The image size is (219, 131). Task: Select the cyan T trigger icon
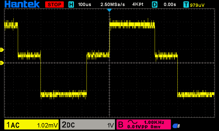coord(186,5)
